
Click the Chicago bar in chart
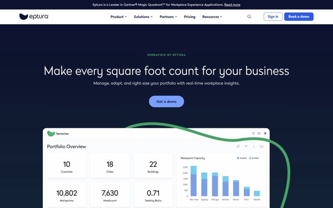pyautogui.click(x=215, y=184)
